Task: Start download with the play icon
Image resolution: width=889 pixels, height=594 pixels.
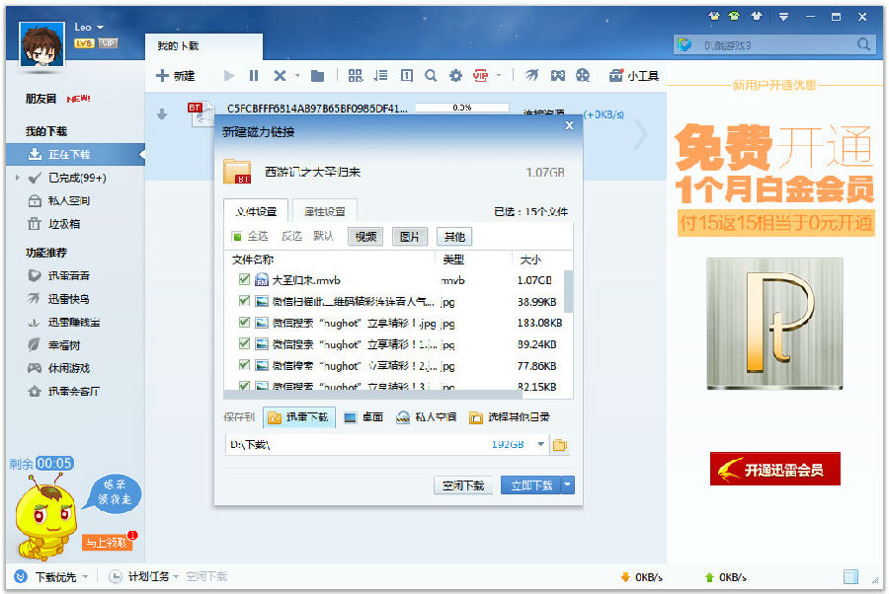Action: (x=229, y=75)
